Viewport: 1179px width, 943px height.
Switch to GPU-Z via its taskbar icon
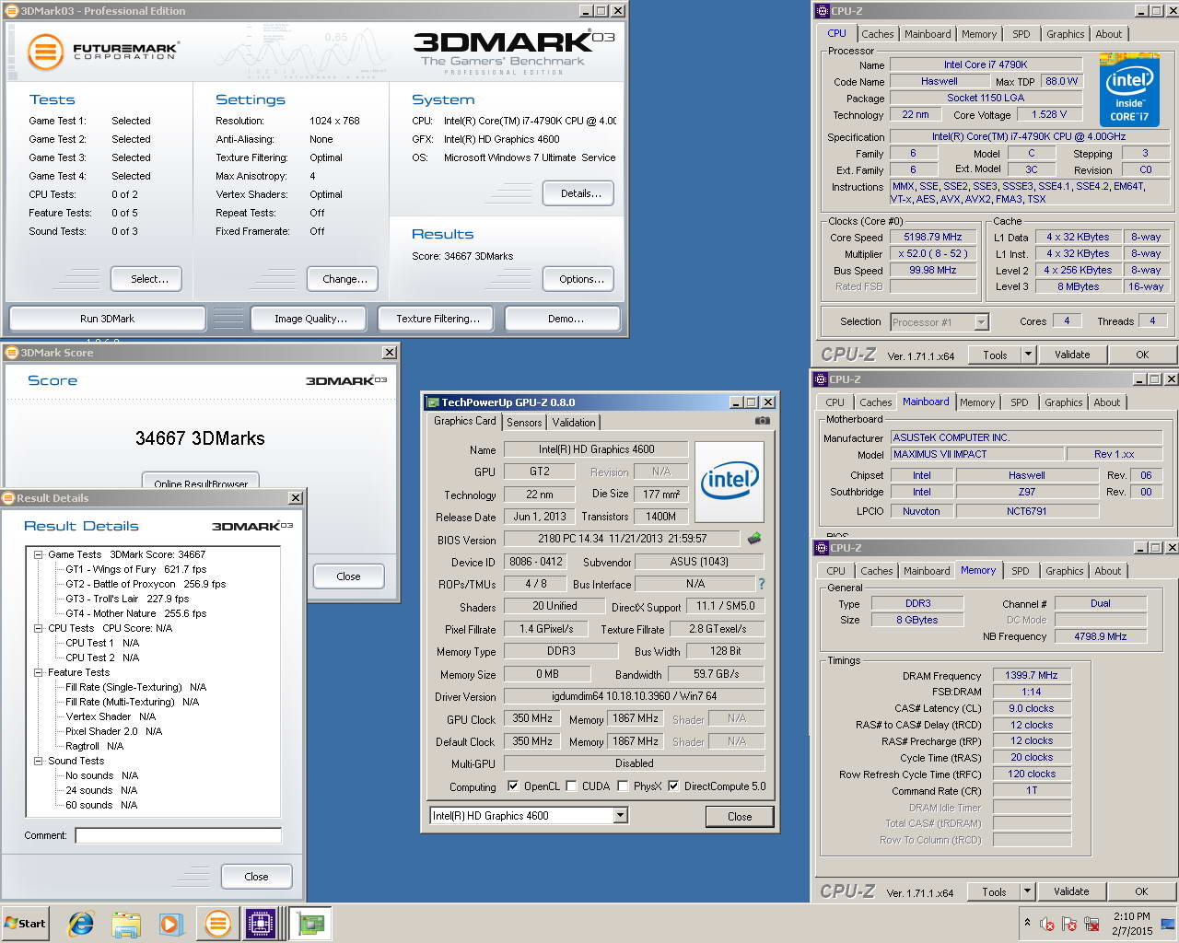(310, 924)
